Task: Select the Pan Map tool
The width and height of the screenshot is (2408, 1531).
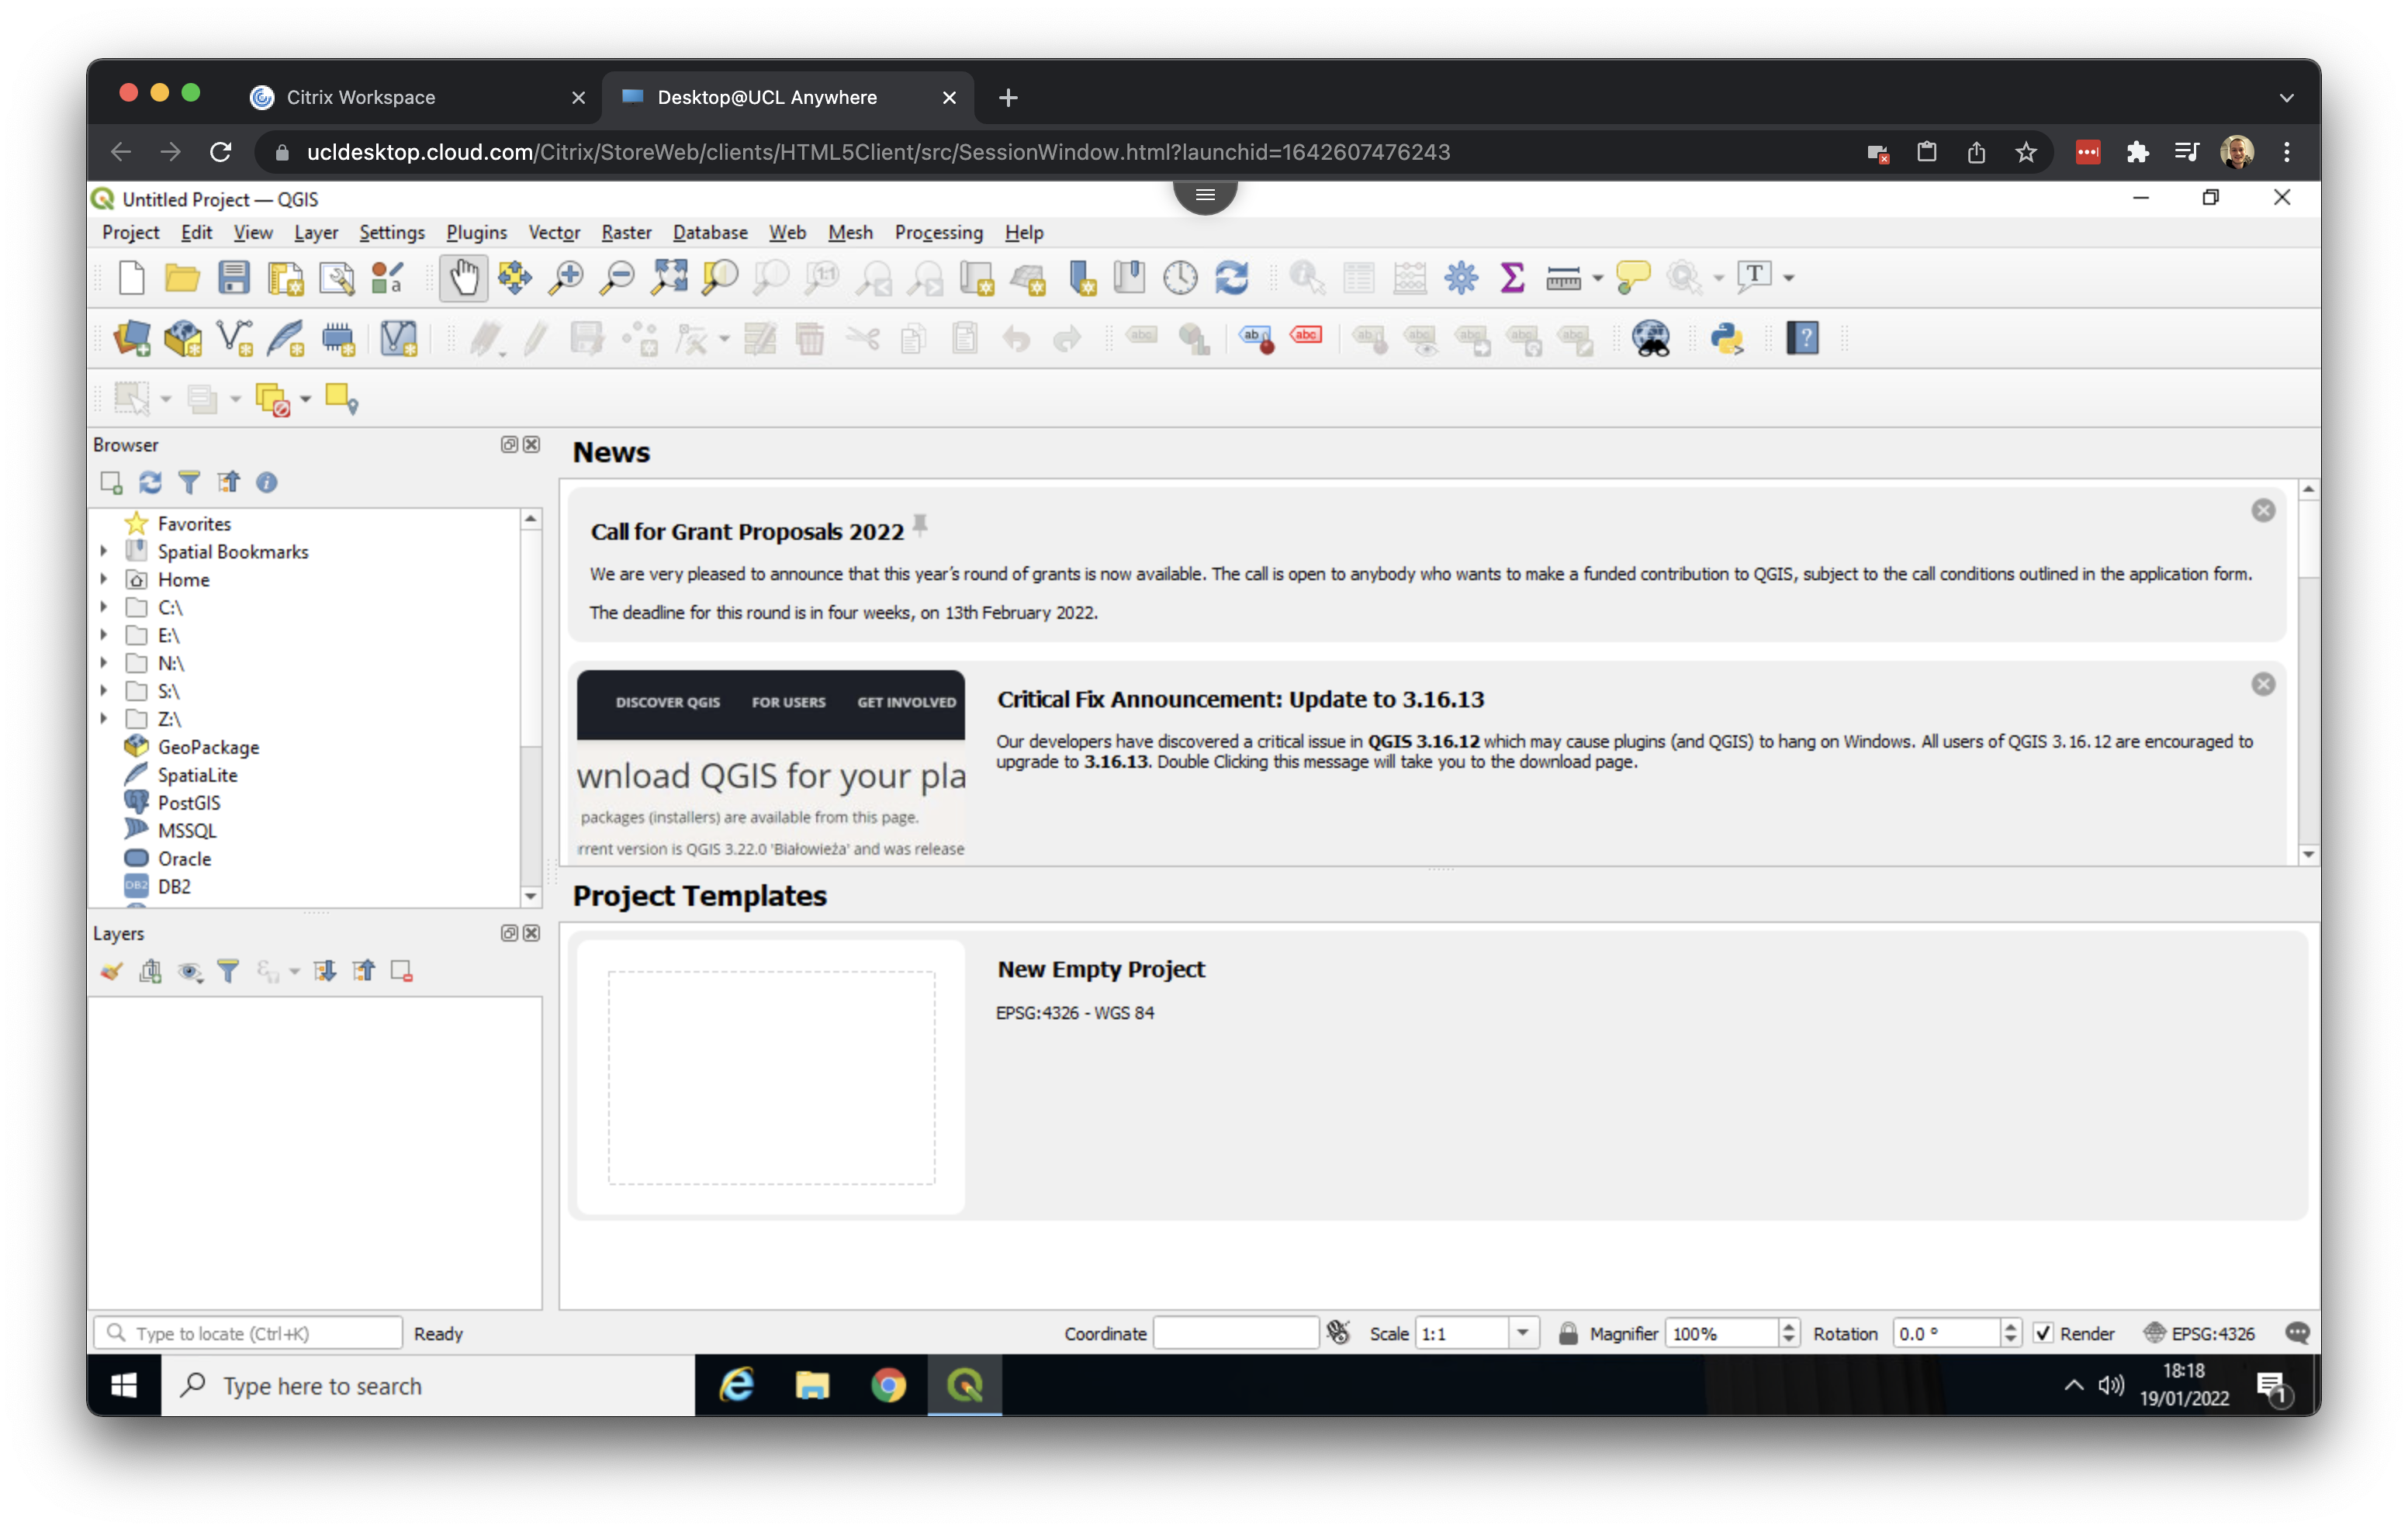Action: (463, 278)
